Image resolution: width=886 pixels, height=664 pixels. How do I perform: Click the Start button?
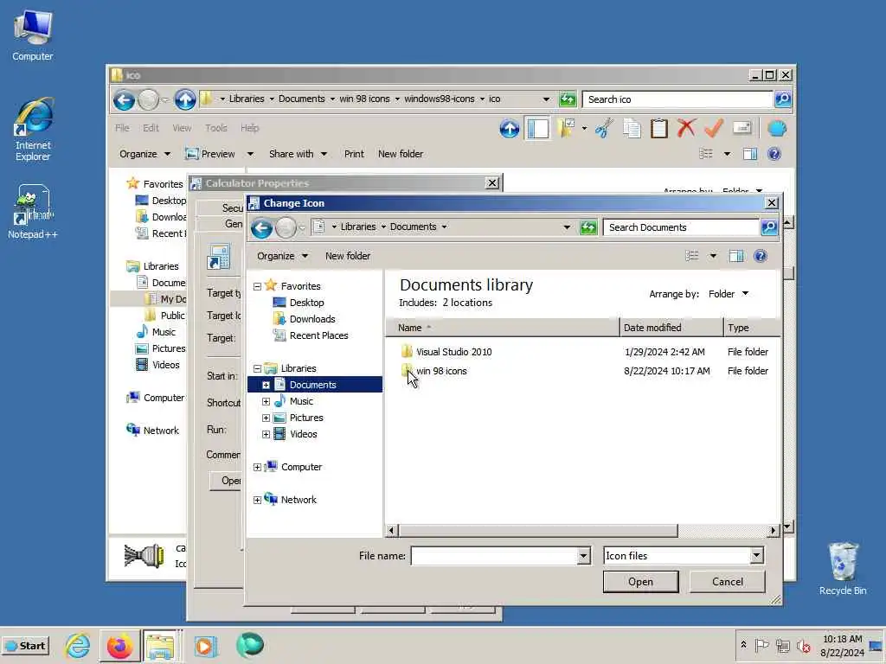click(25, 646)
